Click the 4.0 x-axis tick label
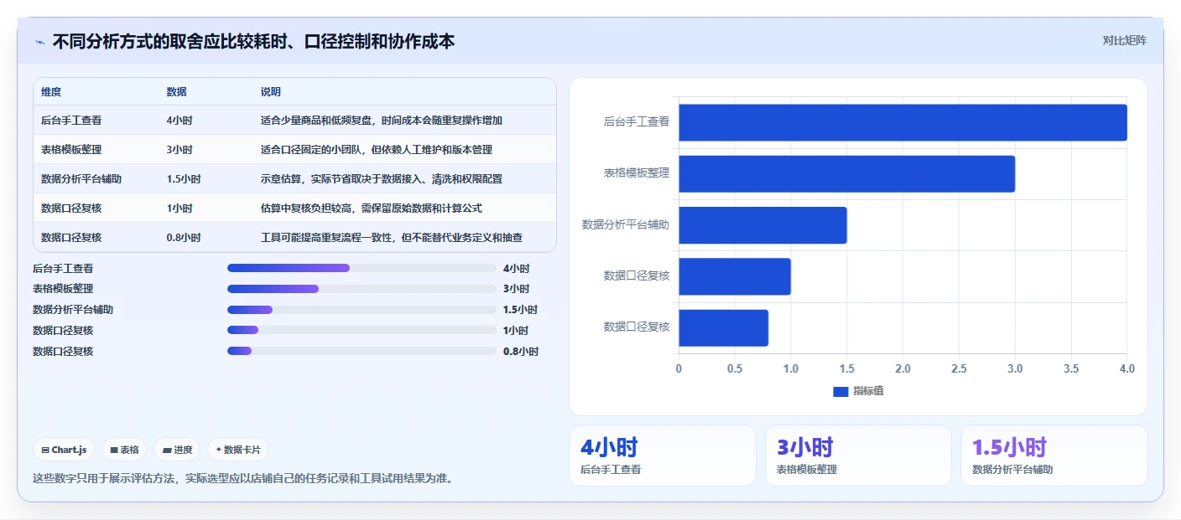This screenshot has width=1181, height=520. point(1126,369)
